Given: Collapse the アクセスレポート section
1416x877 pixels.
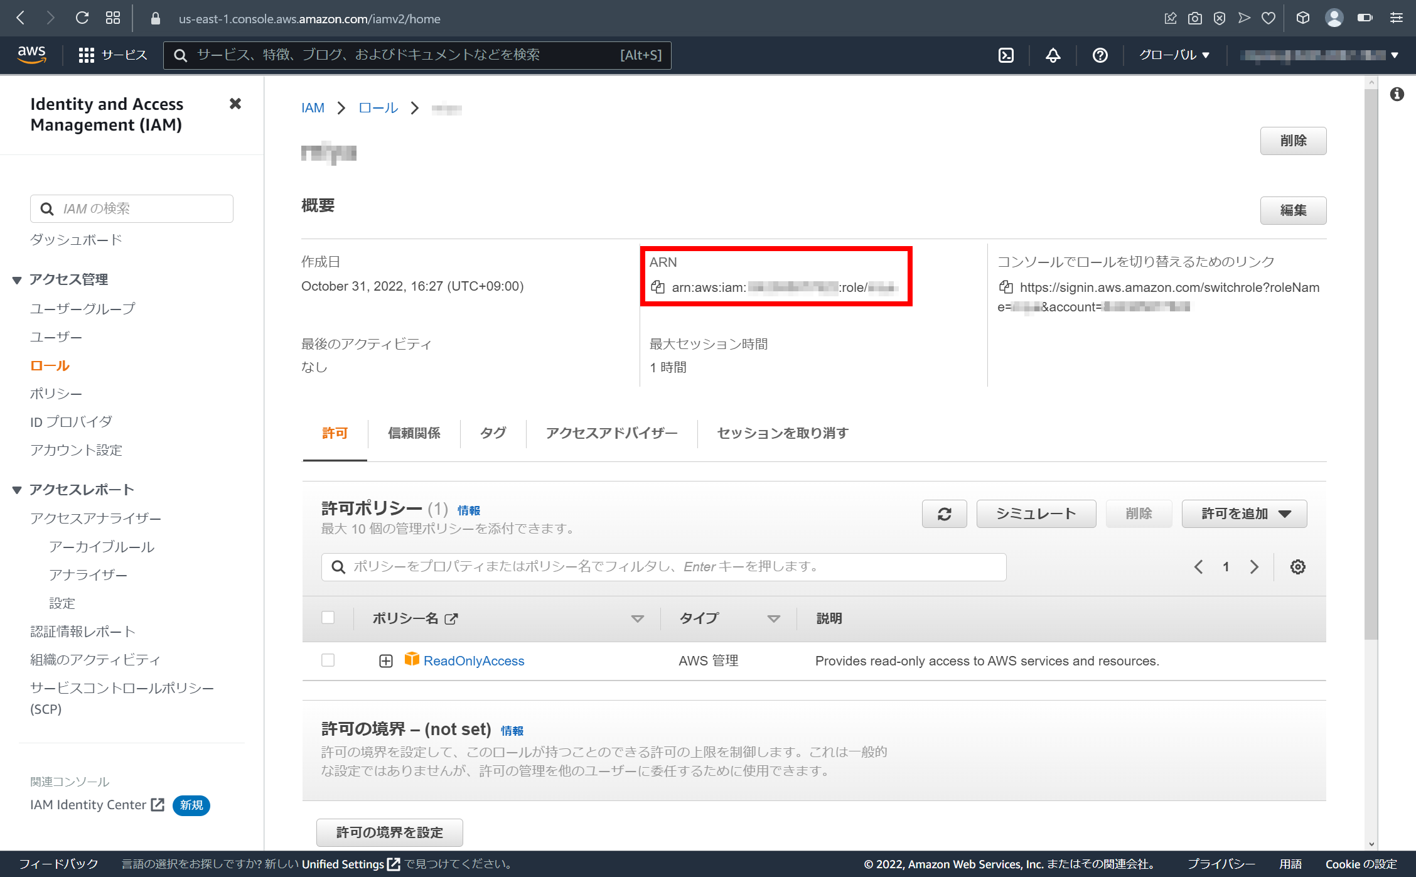Looking at the screenshot, I should click(17, 490).
